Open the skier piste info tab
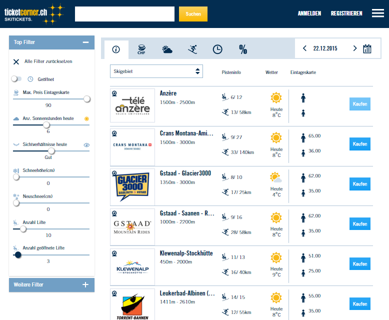Viewport: 389px width, 320px height. 192,49
